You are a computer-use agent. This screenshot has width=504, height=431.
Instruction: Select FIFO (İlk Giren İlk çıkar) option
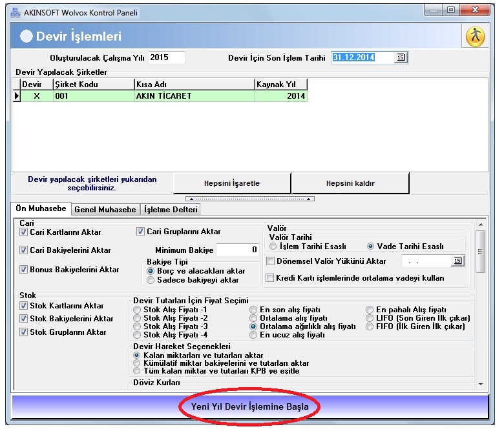click(x=370, y=326)
